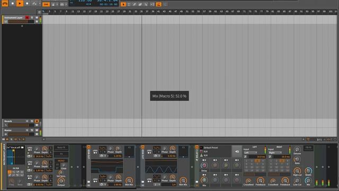This screenshot has width=339, height=191.
Task: Click bar 17 on the timeline ruler
Action: pyautogui.click(x=90, y=12)
